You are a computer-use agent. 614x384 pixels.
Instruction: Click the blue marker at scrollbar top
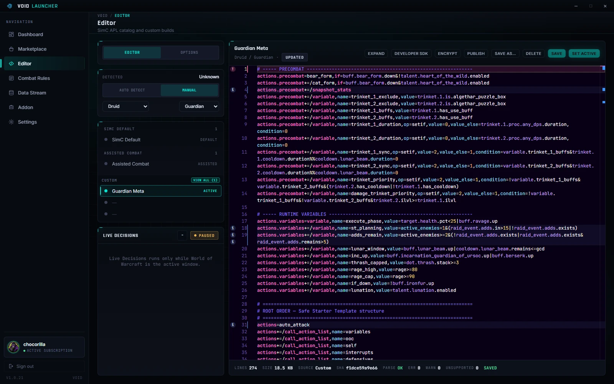(x=604, y=68)
